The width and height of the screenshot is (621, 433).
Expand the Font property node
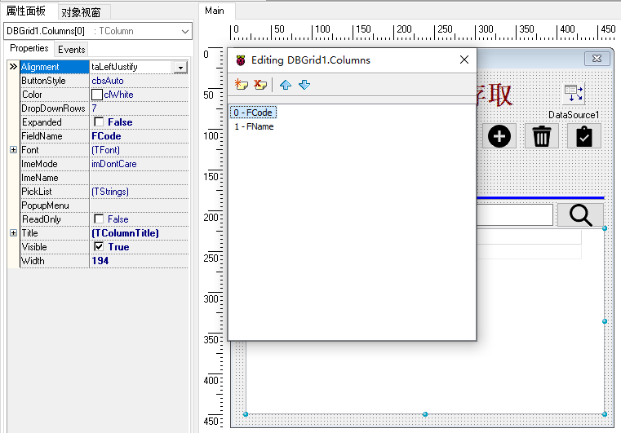14,149
